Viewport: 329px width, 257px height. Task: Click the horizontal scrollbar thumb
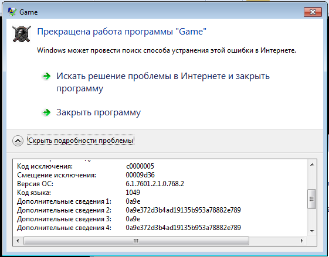tap(136, 241)
